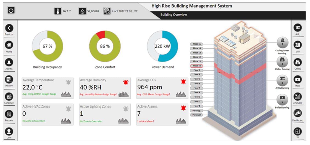Screen dimensions: 310x145
Task: Open trend chart icon on Active HVAC Zones
Action: click(x=66, y=121)
